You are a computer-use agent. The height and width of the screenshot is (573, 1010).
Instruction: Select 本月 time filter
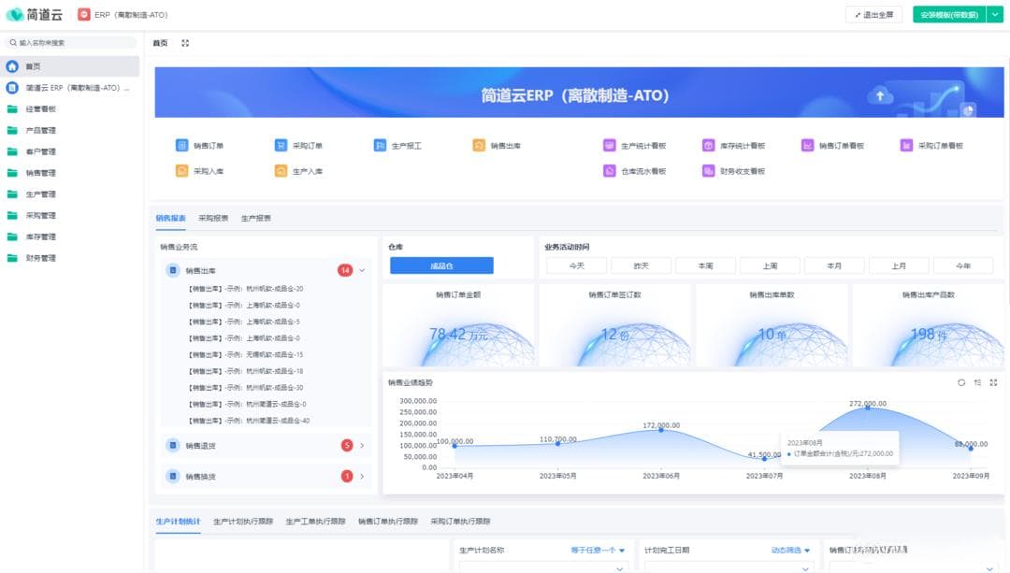pyautogui.click(x=834, y=265)
